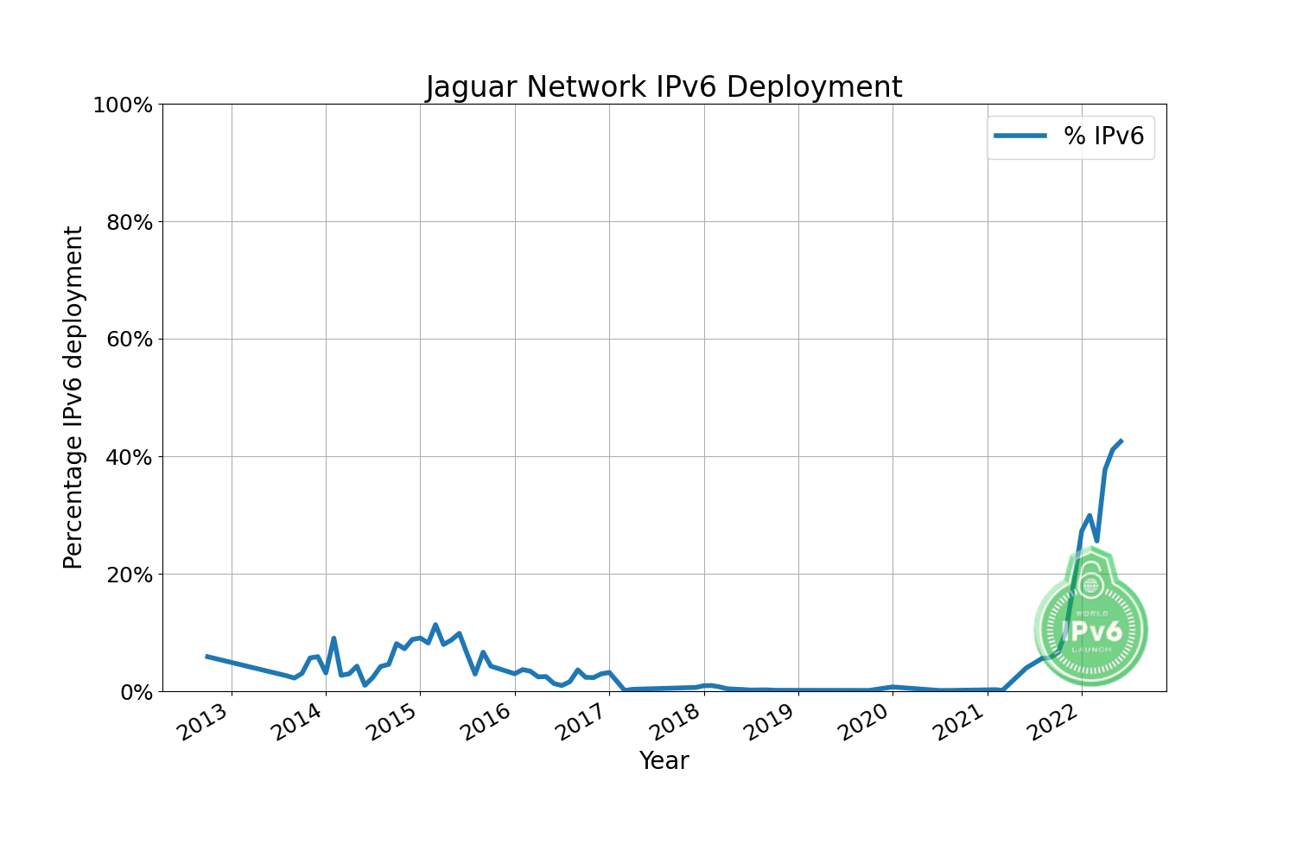Click the 80% y-axis tick label

[x=128, y=222]
